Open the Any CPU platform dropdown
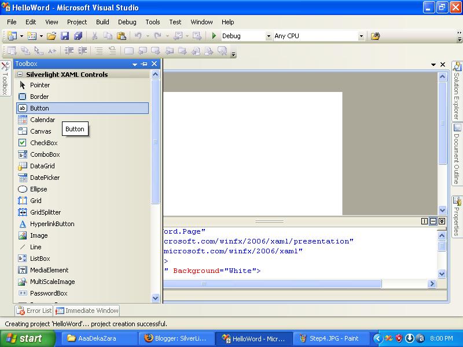Viewport: 463px width, 347px height. (361, 36)
